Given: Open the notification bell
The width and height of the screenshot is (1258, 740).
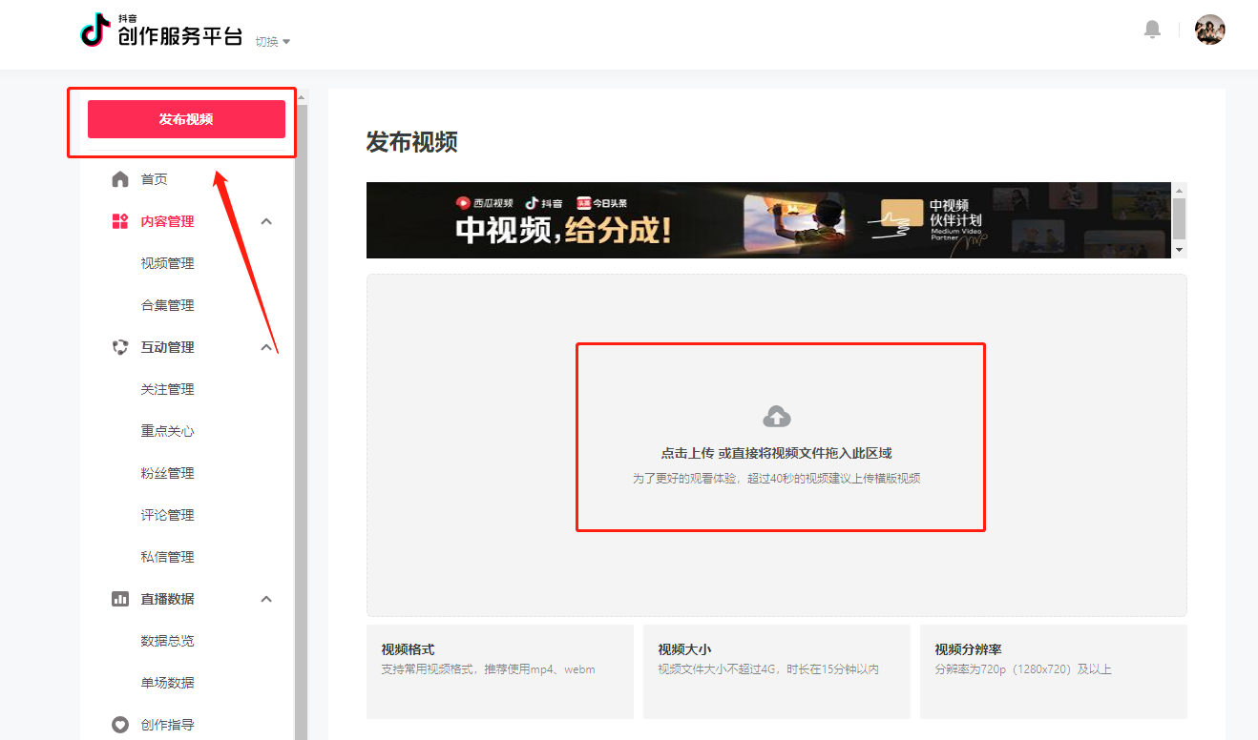Looking at the screenshot, I should tap(1151, 30).
